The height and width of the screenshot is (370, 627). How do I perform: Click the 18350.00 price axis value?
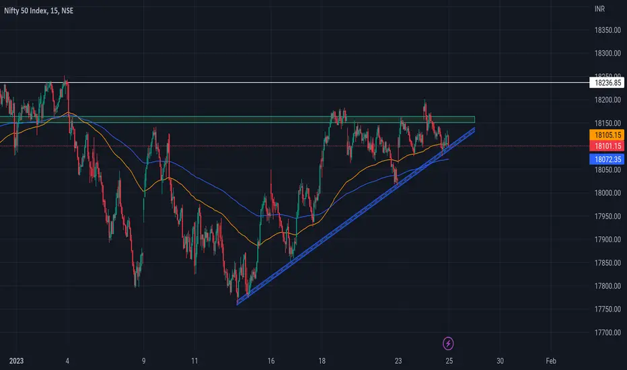[607, 30]
